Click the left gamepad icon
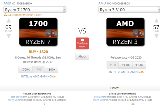Viewport: 160px width, 105px height. (54, 76)
